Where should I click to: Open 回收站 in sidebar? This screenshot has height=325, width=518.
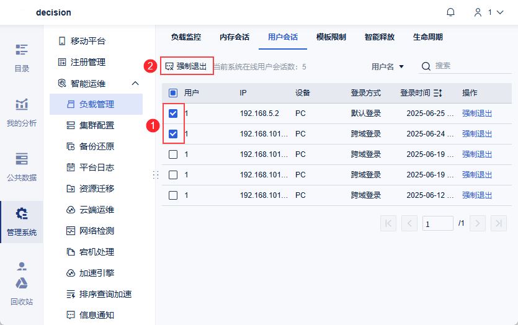pyautogui.click(x=22, y=292)
